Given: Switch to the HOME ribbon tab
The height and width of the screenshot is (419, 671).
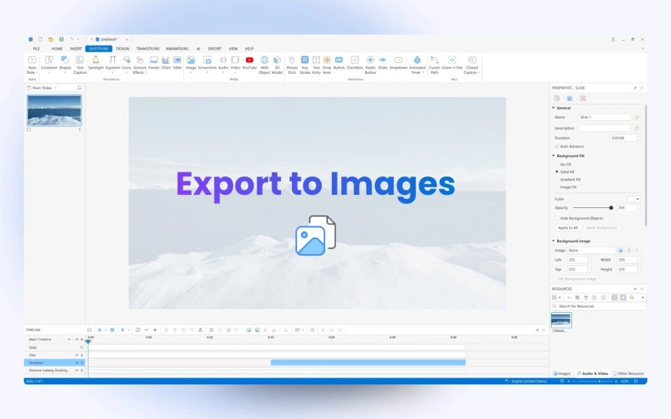Looking at the screenshot, I should coord(57,49).
